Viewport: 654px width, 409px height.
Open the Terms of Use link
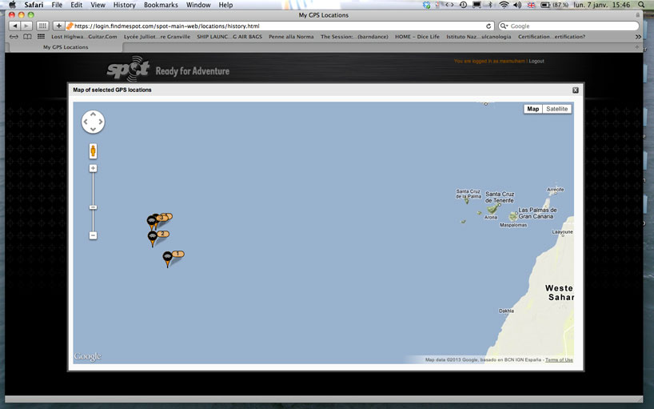pyautogui.click(x=559, y=359)
